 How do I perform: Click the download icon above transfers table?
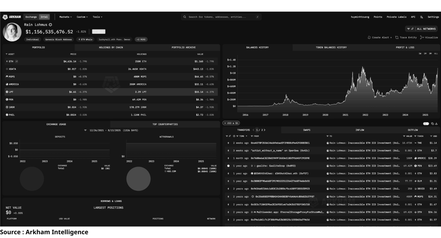[436, 124]
